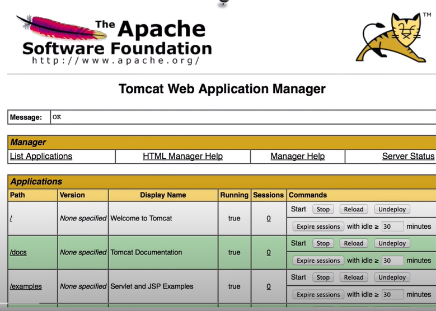Click the 'Servlet and JSP Examples' display name
This screenshot has width=436, height=311.
point(152,286)
